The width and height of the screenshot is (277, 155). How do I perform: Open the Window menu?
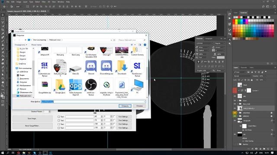pos(61,2)
